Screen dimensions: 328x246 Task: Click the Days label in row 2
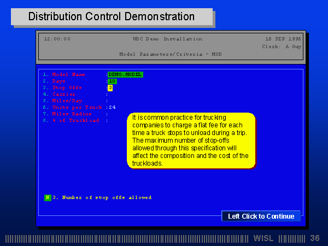pyautogui.click(x=59, y=81)
